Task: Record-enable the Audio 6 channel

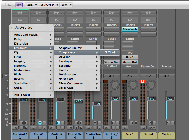Action: (63, 128)
